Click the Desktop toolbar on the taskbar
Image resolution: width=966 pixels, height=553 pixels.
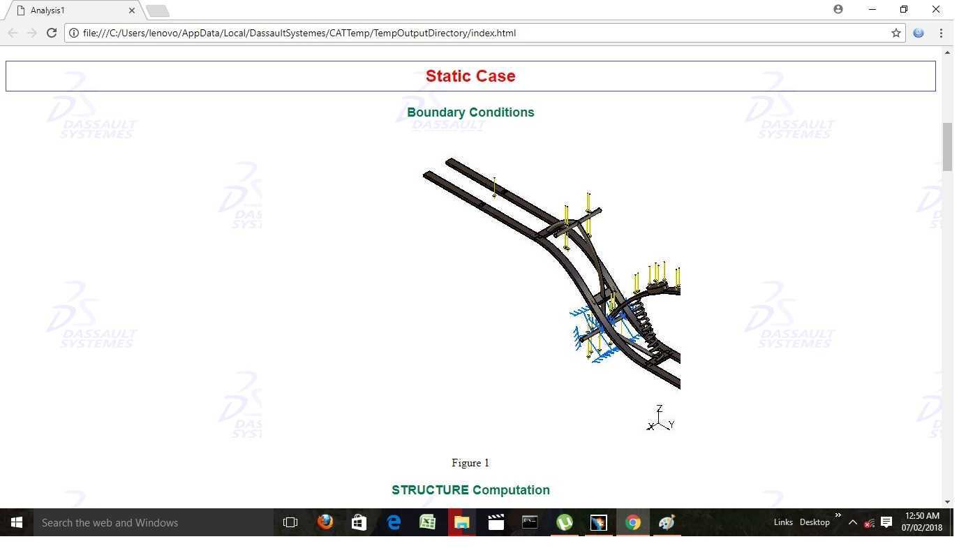pyautogui.click(x=815, y=522)
